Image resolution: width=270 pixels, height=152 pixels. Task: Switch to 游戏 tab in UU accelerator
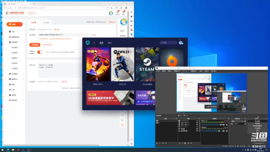click(x=109, y=43)
